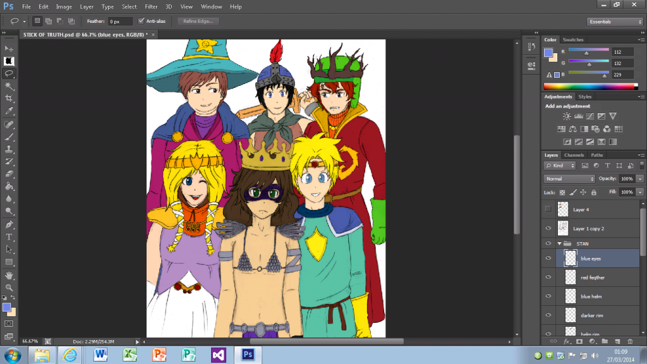The image size is (647, 364).
Task: Select the Paint Bucket tool
Action: click(x=9, y=186)
